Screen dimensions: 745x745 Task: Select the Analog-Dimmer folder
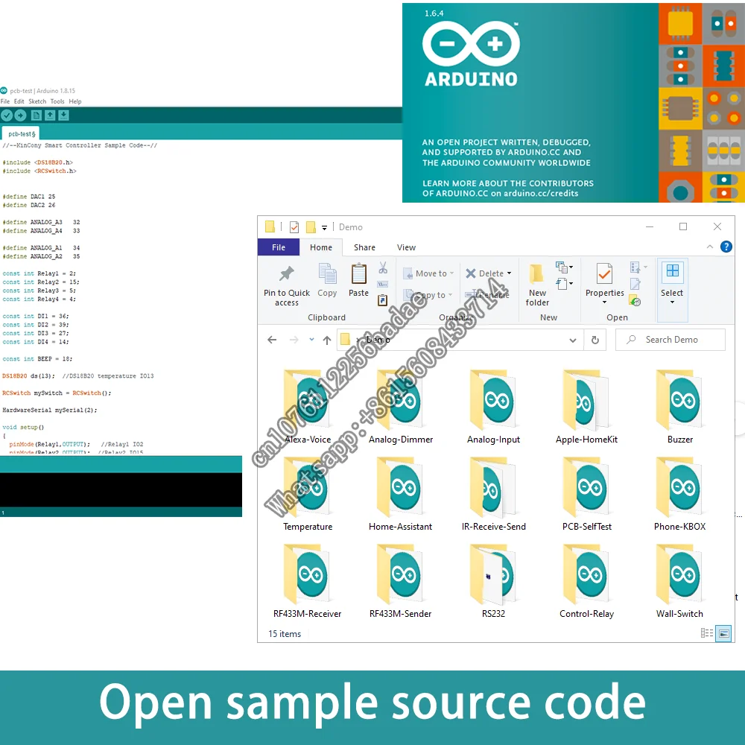(x=401, y=408)
